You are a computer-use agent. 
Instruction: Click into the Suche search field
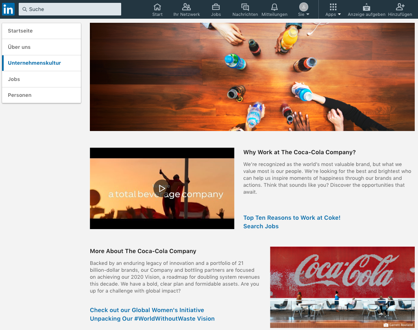[x=70, y=9]
